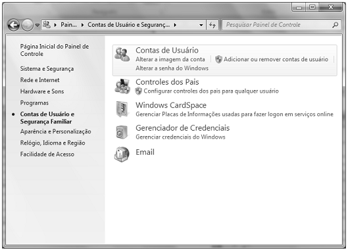Image resolution: width=348 pixels, height=252 pixels.
Task: Click 'Alterar a imagem da conta'
Action: click(170, 59)
